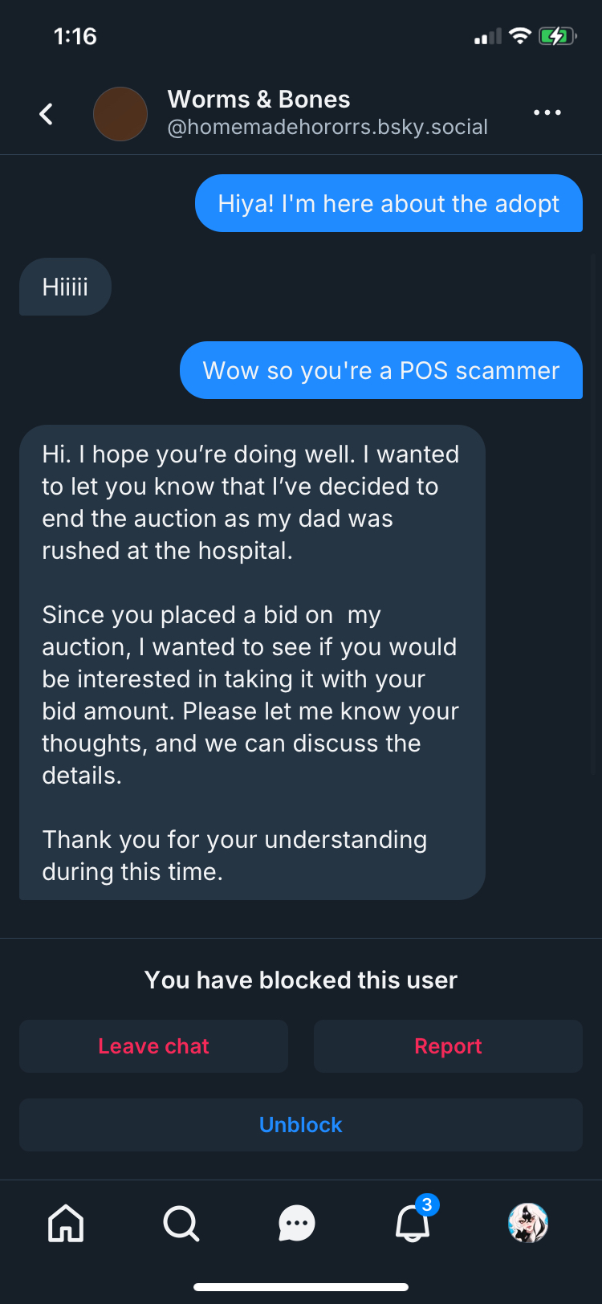The image size is (602, 1304).
Task: Open Worms & Bones profile avatar
Action: pyautogui.click(x=120, y=114)
